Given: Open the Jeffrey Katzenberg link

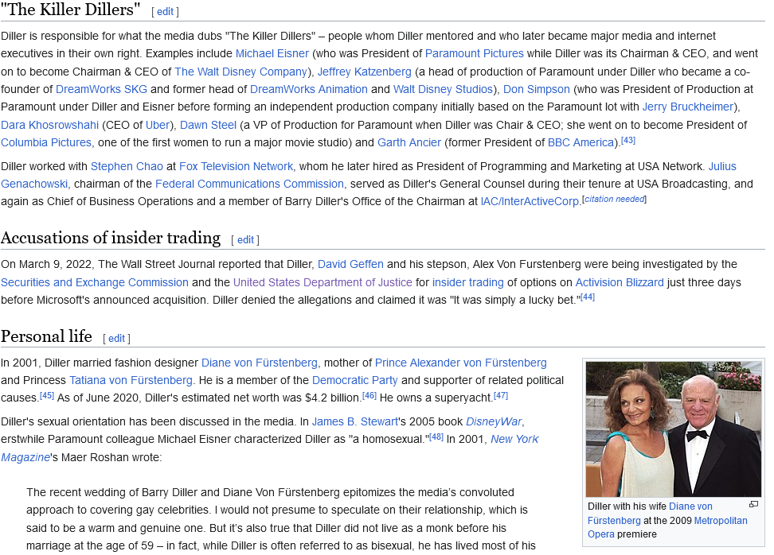Looking at the screenshot, I should (364, 72).
